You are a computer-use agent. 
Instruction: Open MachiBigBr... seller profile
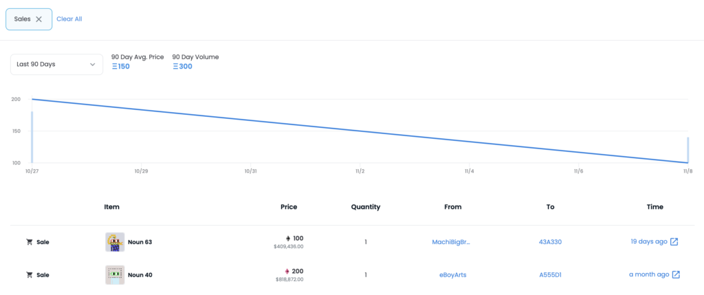pyautogui.click(x=452, y=242)
